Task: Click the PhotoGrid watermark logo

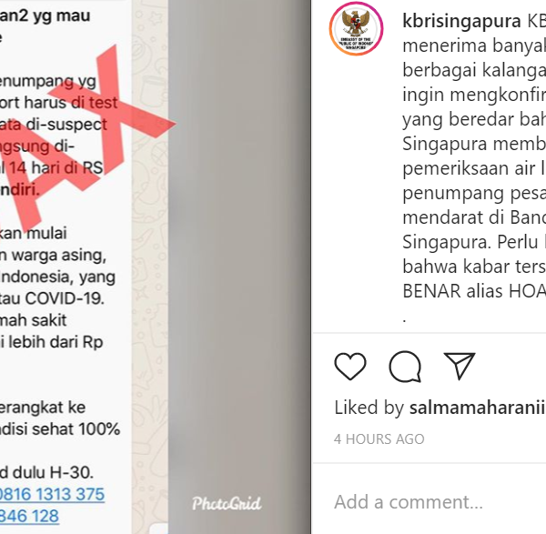Action: pyautogui.click(x=227, y=503)
